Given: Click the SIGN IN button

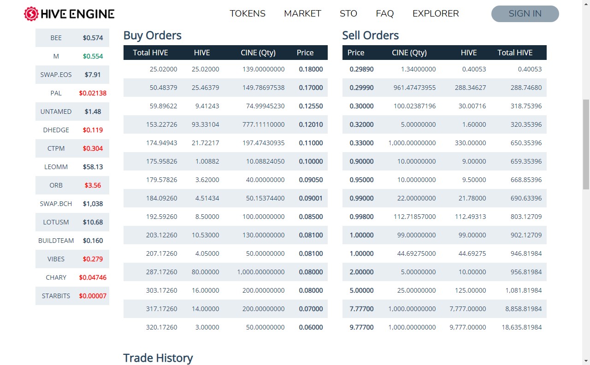Looking at the screenshot, I should 525,14.
